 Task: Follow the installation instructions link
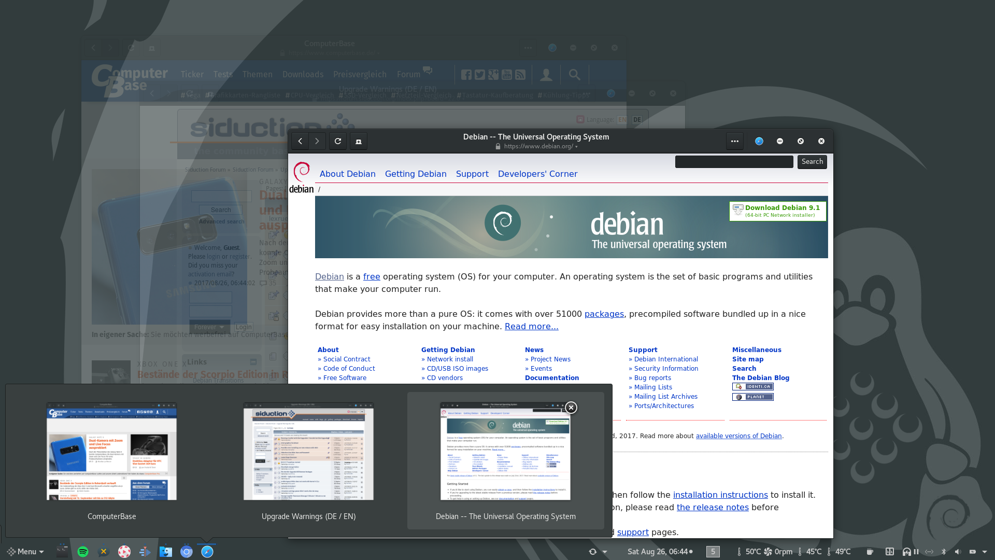coord(720,495)
